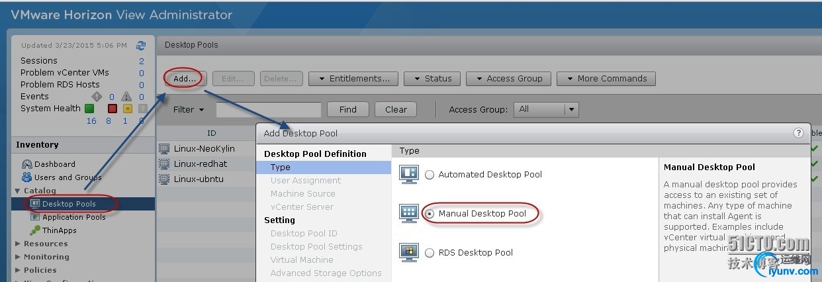Click the Delete... button
The width and height of the screenshot is (822, 282).
(x=281, y=79)
